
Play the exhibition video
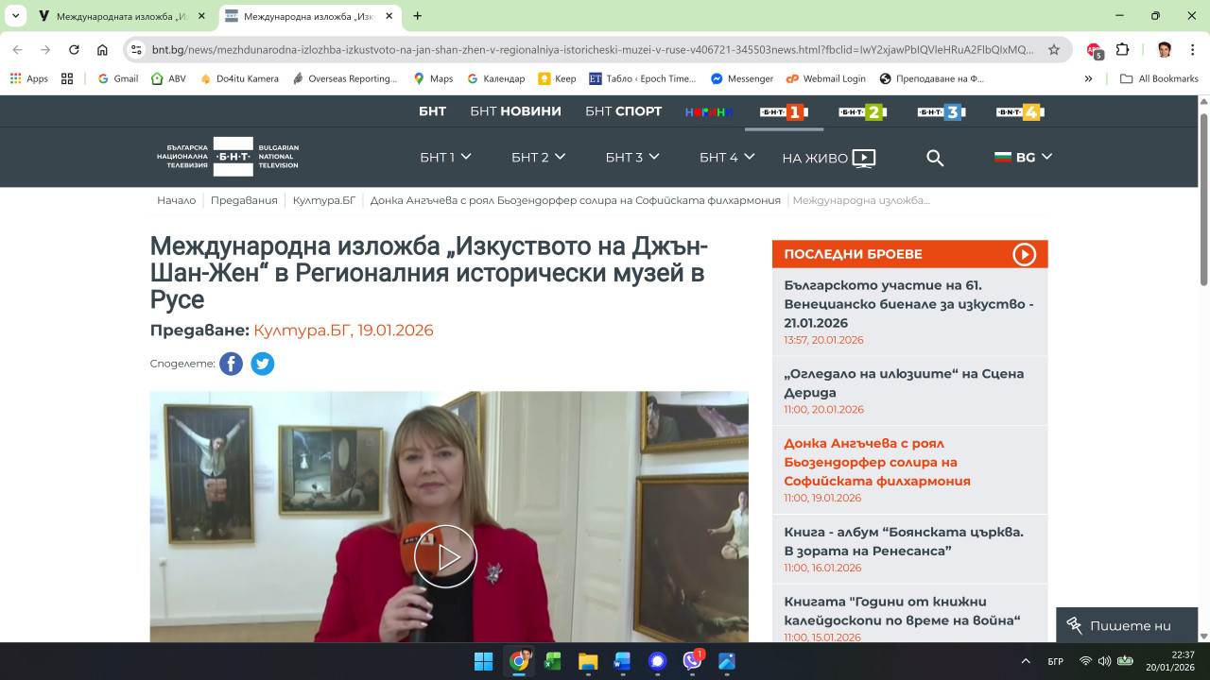coord(448,556)
